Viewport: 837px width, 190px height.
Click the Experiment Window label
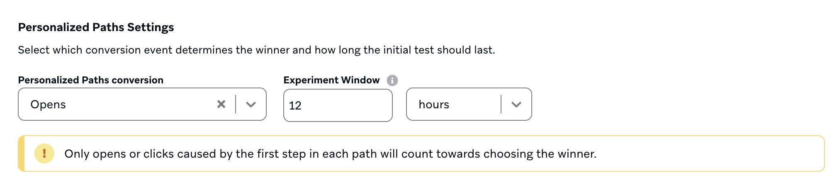331,80
